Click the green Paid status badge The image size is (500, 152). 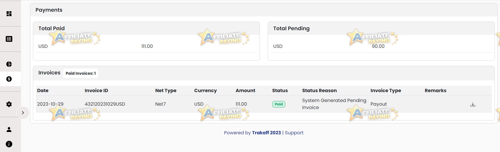[279, 104]
